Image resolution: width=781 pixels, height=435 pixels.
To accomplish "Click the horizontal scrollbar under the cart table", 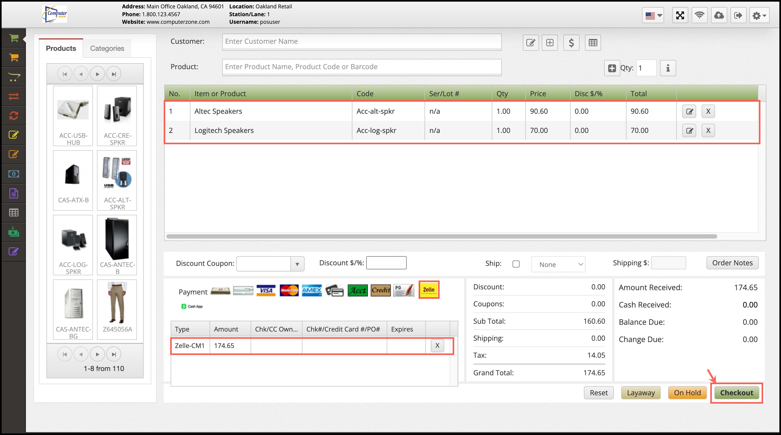I will tap(442, 236).
